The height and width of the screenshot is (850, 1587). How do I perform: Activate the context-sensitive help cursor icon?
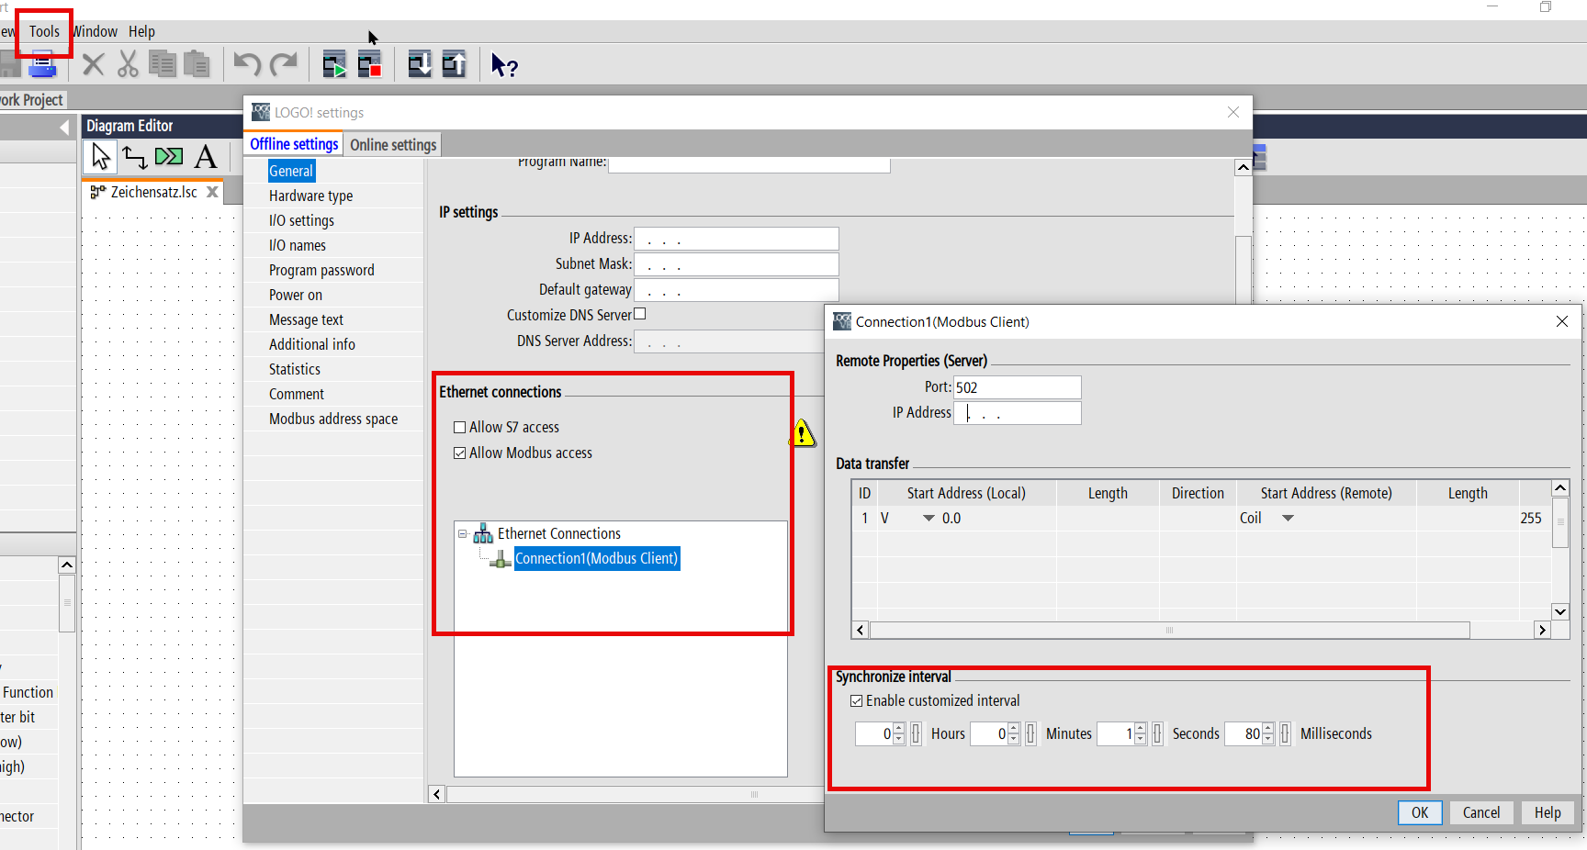[x=503, y=65]
